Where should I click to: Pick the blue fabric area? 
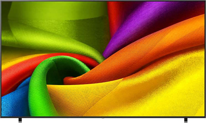(x=13, y=103)
